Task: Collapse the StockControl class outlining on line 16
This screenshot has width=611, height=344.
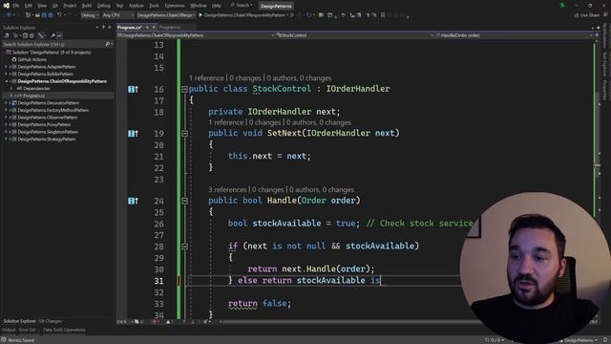Action: (x=184, y=89)
